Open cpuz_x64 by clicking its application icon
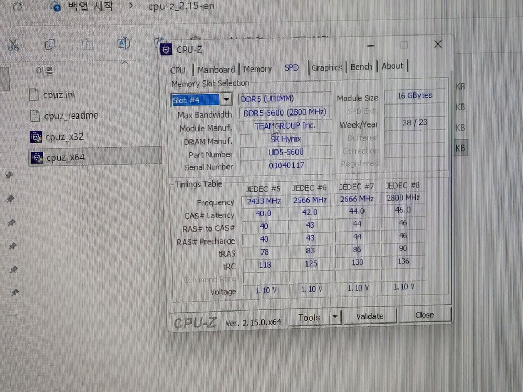This screenshot has height=392, width=523. click(37, 157)
